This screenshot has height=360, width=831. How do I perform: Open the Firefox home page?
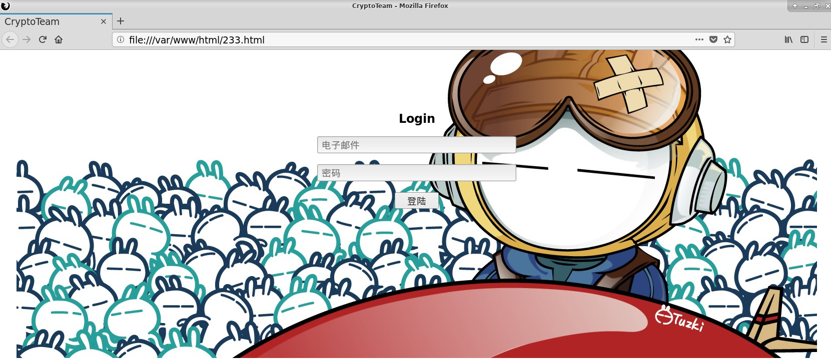coord(59,39)
